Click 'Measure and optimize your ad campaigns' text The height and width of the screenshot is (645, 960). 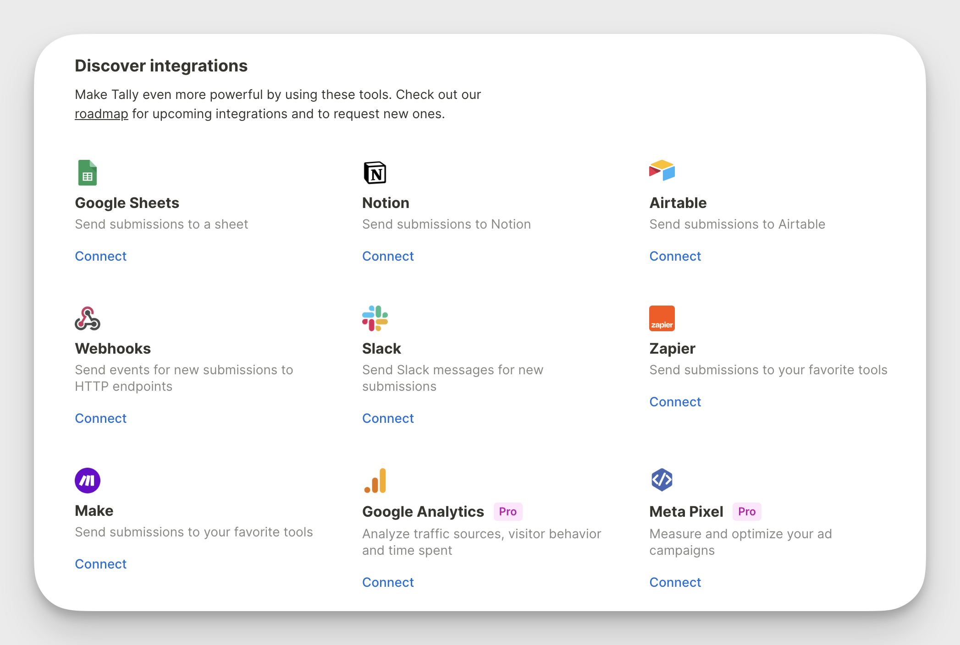tap(740, 542)
